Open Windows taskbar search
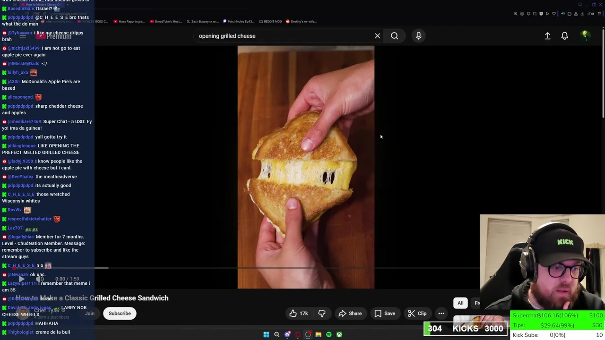This screenshot has height=340, width=605. pyautogui.click(x=277, y=334)
